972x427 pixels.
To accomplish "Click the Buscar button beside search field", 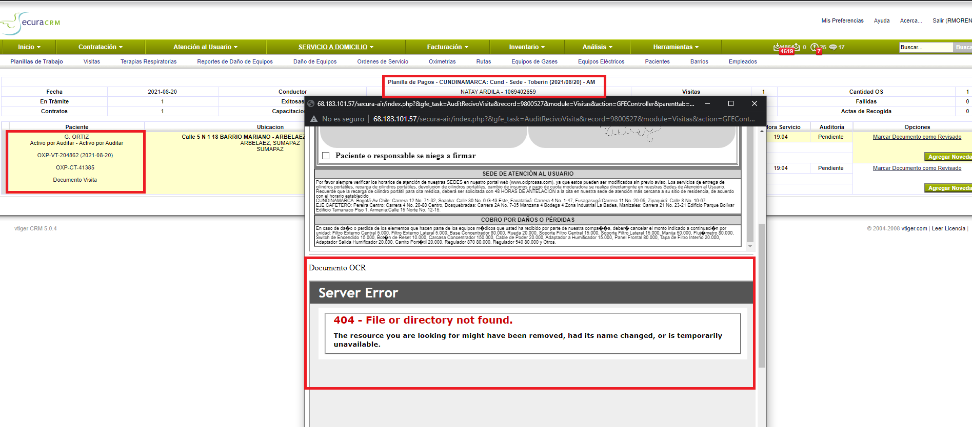I will [x=963, y=47].
